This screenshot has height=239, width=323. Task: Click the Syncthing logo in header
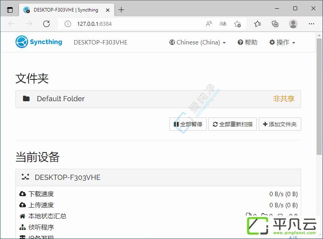tap(39, 42)
